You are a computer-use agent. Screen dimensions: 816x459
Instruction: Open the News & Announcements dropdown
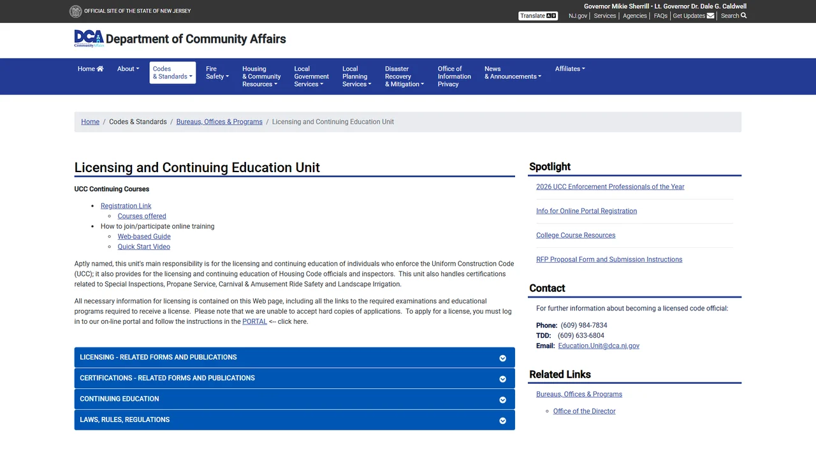(513, 73)
